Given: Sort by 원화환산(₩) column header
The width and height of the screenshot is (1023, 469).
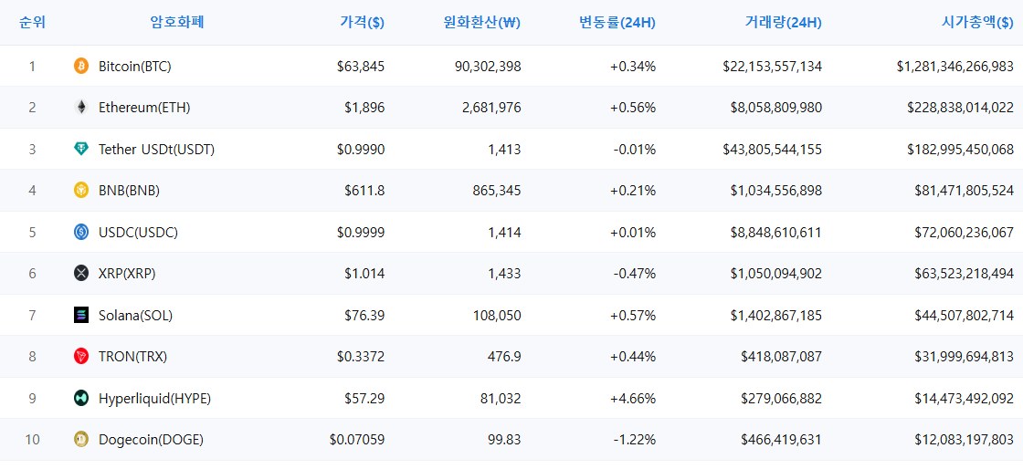Looking at the screenshot, I should point(481,23).
